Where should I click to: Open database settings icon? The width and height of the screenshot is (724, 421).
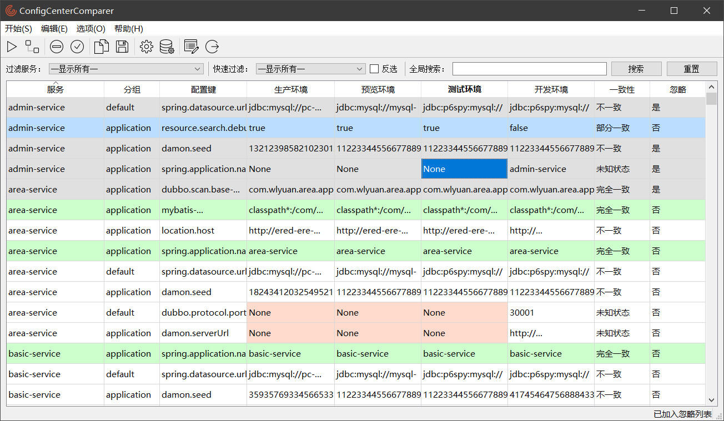coord(167,47)
